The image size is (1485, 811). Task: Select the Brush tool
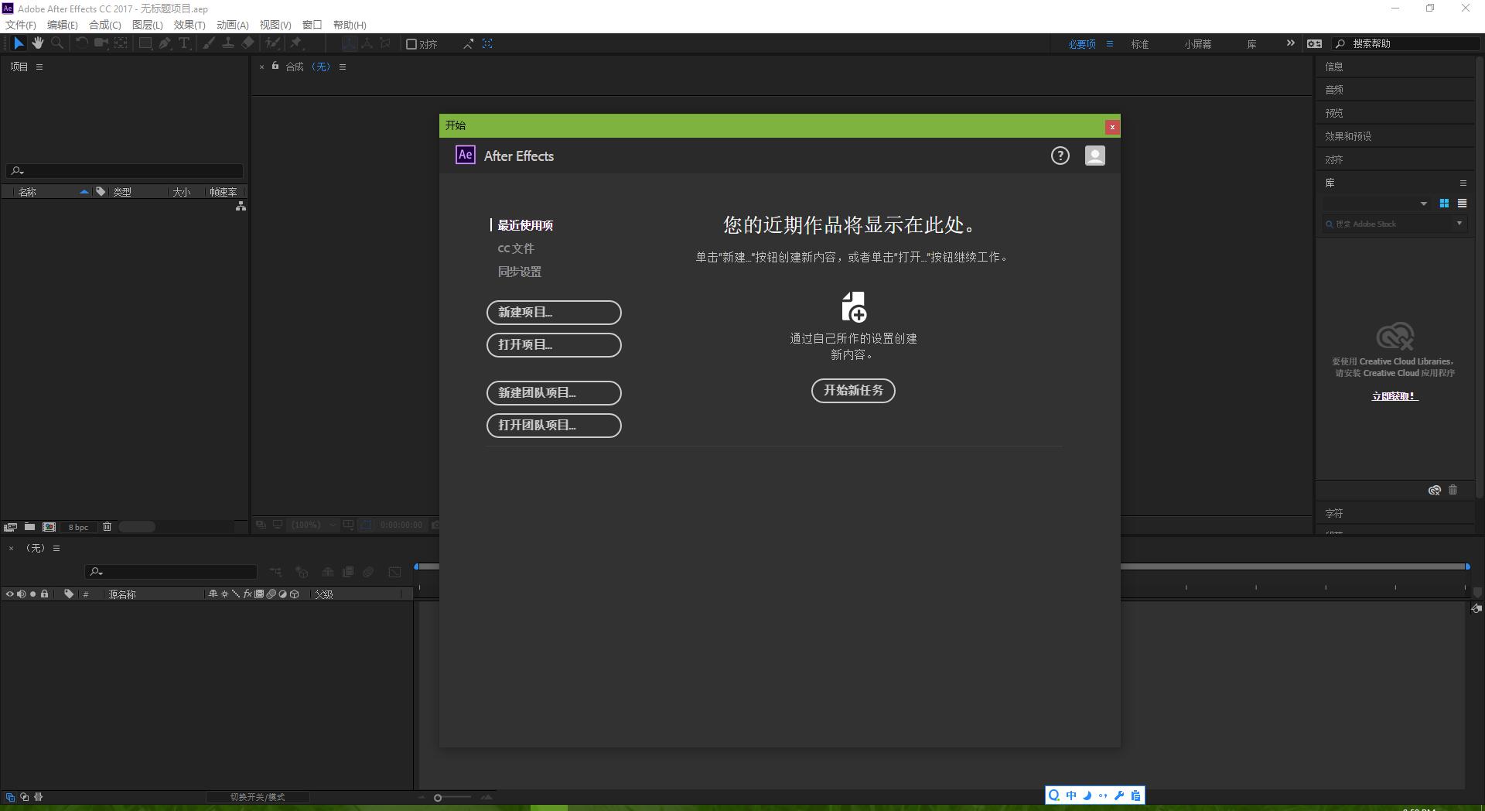[x=208, y=43]
